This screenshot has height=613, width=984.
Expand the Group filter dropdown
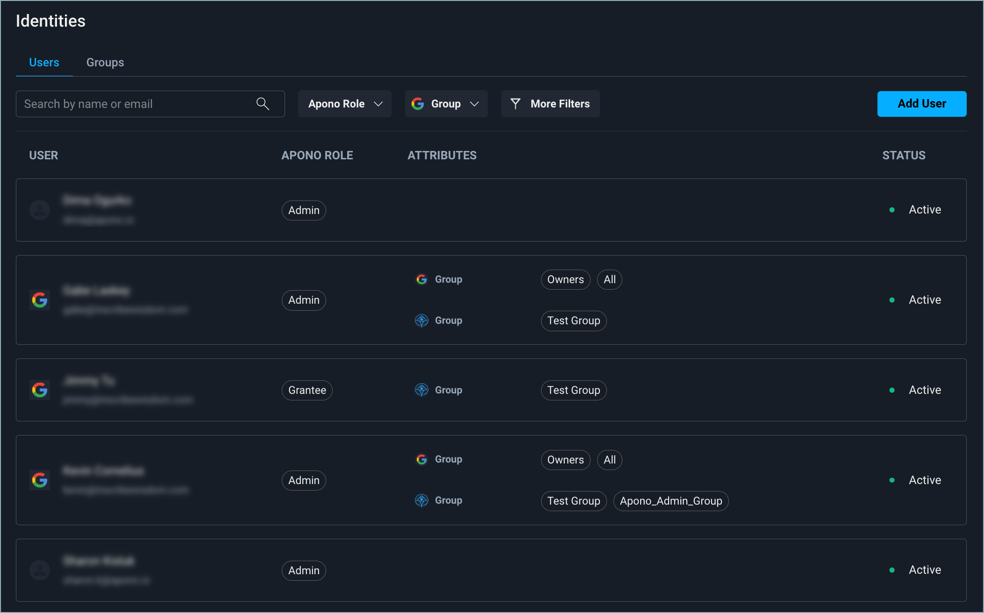click(446, 104)
